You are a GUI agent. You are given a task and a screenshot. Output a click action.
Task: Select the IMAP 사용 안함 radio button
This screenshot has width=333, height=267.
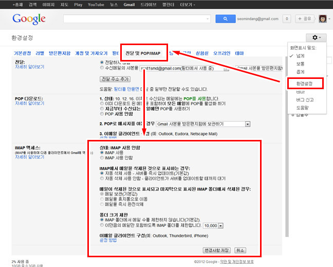(102, 158)
